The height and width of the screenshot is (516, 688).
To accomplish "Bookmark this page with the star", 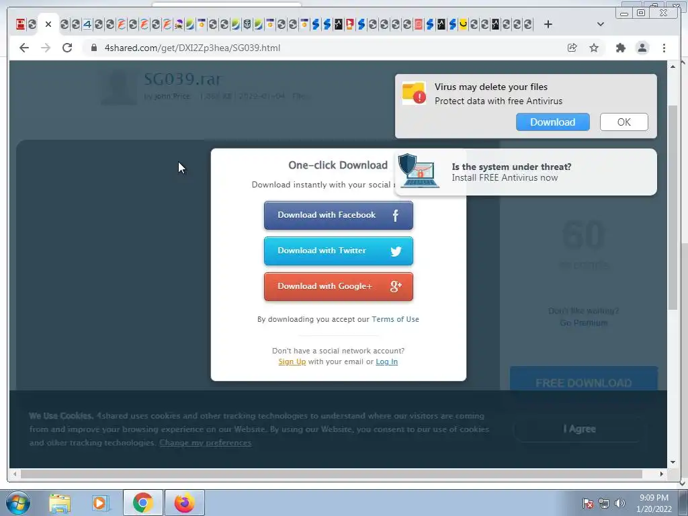I will (594, 48).
